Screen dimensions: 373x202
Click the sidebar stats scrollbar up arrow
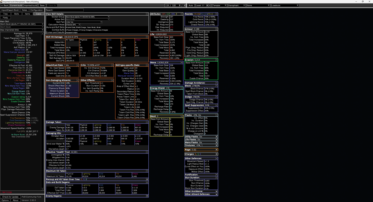point(43,33)
